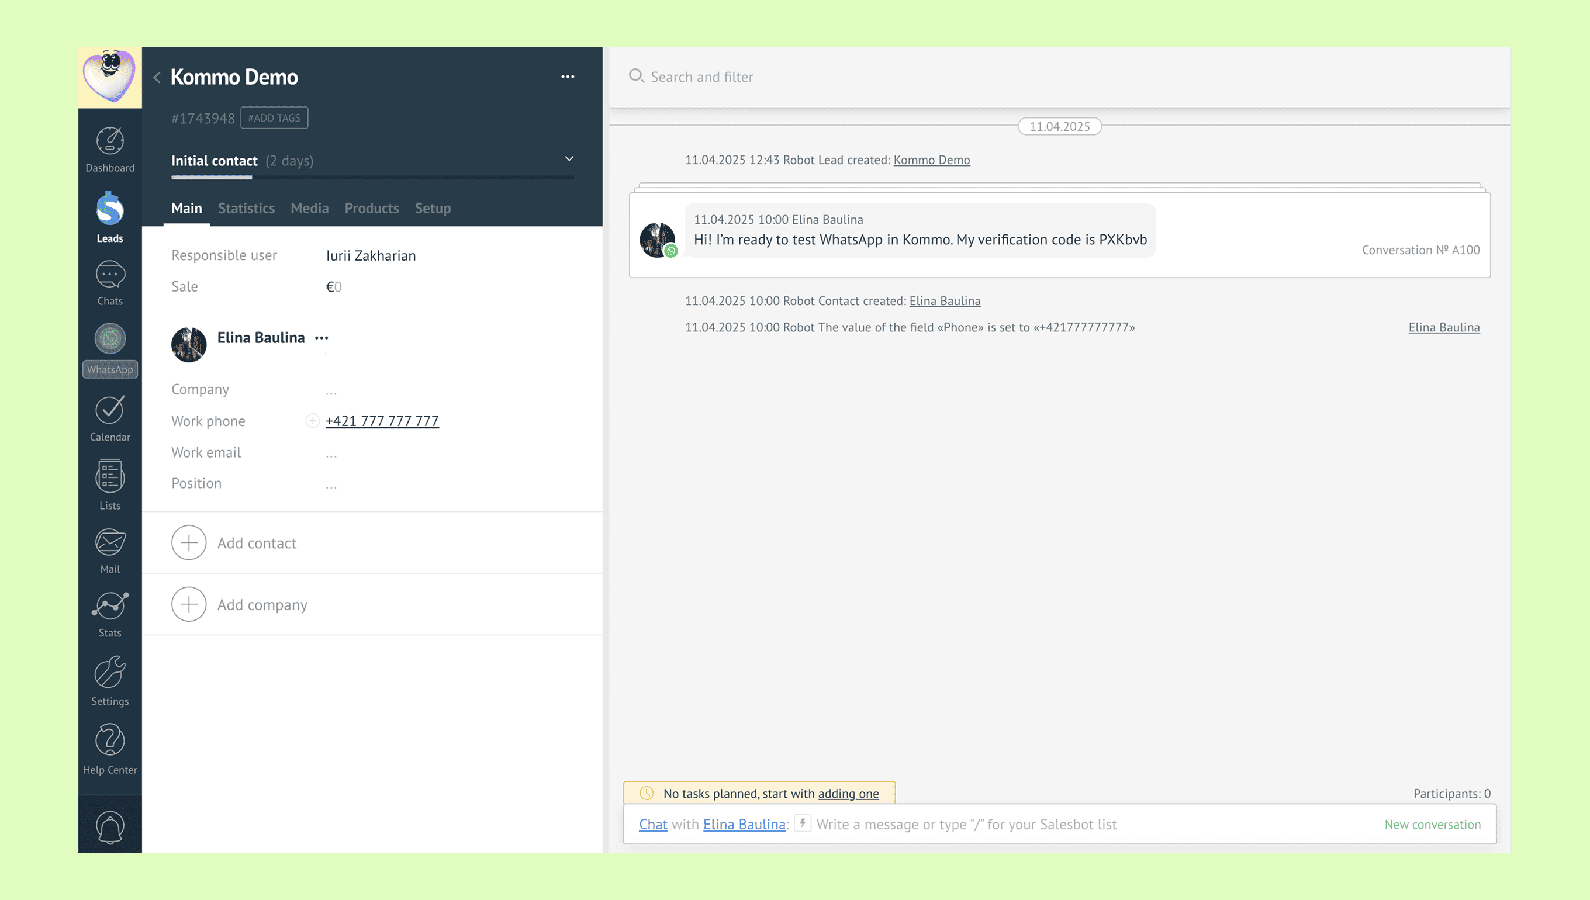Open the Mail section
Image resolution: width=1590 pixels, height=900 pixels.
pos(110,551)
